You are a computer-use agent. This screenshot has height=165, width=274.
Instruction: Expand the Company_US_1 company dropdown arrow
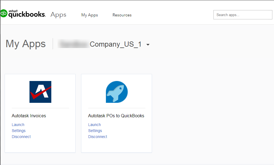click(x=148, y=45)
